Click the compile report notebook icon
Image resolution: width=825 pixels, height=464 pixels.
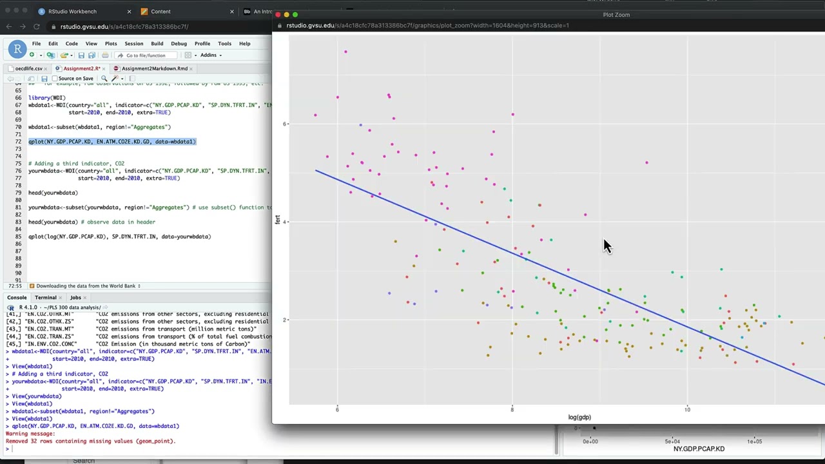[132, 79]
